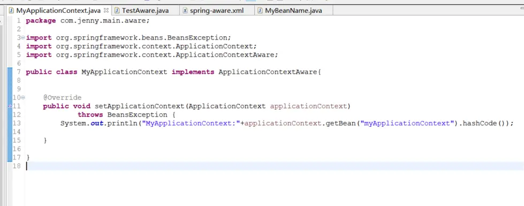This screenshot has width=524, height=206.
Task: Click the closing brace on line 17
Action: (28, 157)
